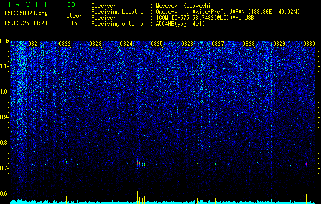Click the Observer label

click(x=104, y=6)
